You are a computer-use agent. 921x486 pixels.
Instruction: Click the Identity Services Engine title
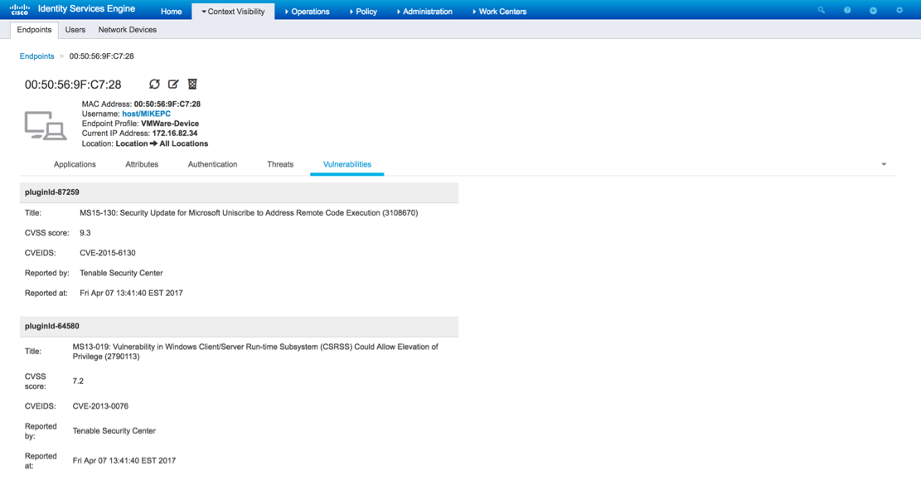pyautogui.click(x=86, y=9)
